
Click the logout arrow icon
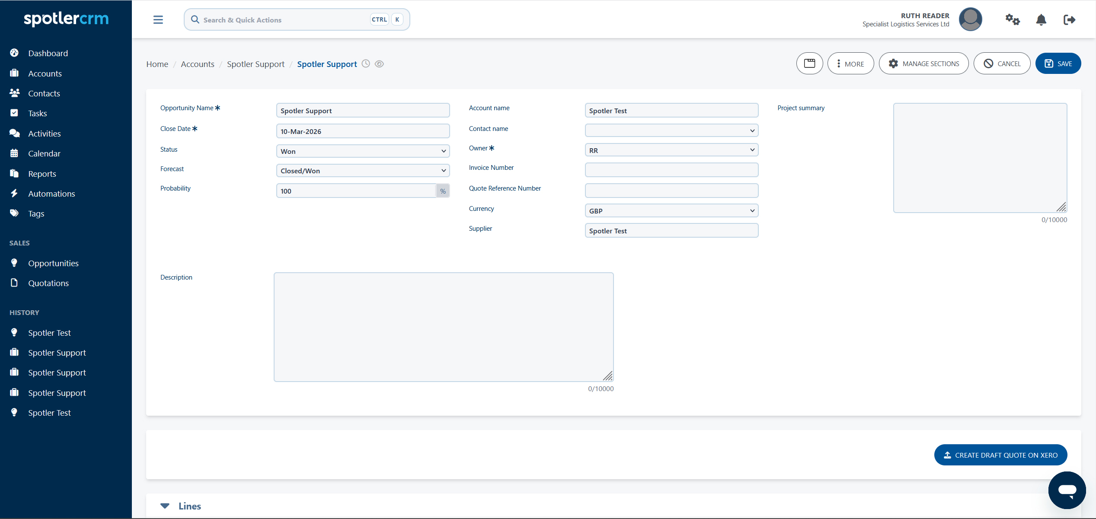click(1069, 20)
